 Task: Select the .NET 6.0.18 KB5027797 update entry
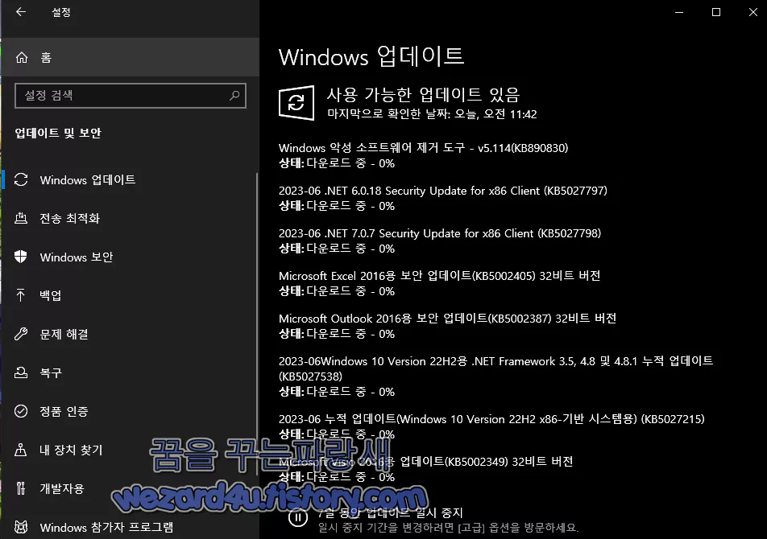(443, 198)
